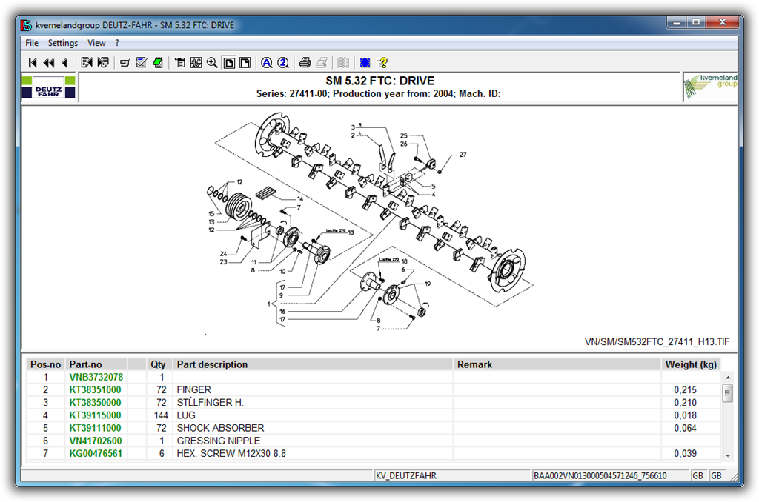The image size is (759, 502).
Task: Click the magnifier 2 search icon
Action: (x=283, y=62)
